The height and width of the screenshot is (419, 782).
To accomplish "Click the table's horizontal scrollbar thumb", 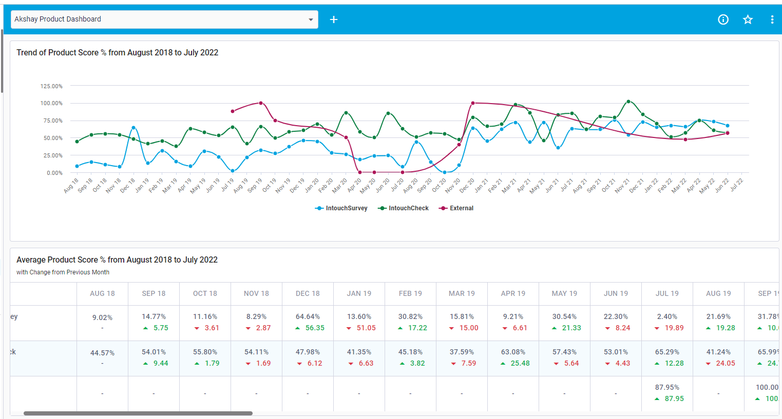I will coord(138,413).
